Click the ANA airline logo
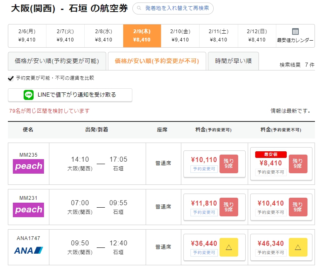The width and height of the screenshot is (322, 269). (29, 250)
